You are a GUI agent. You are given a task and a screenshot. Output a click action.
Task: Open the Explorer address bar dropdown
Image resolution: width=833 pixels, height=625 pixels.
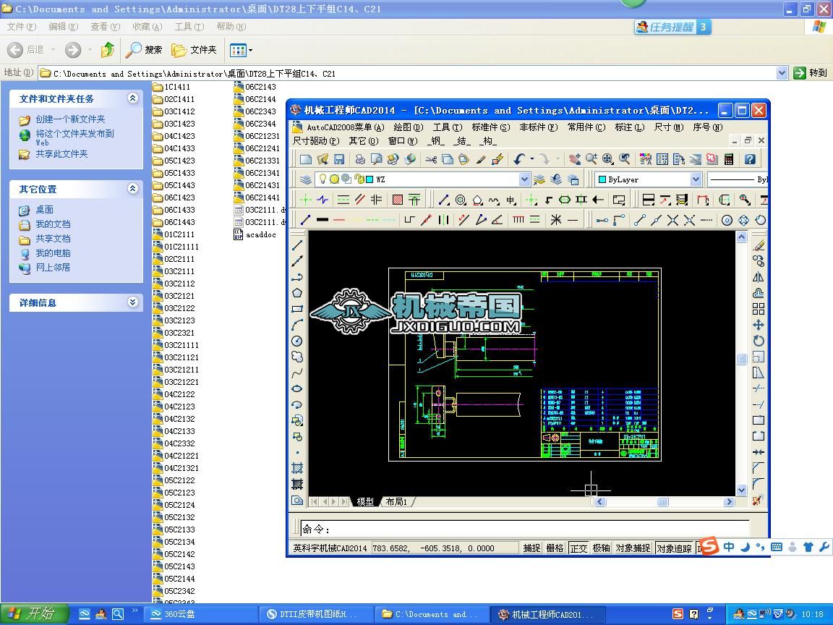pyautogui.click(x=782, y=73)
